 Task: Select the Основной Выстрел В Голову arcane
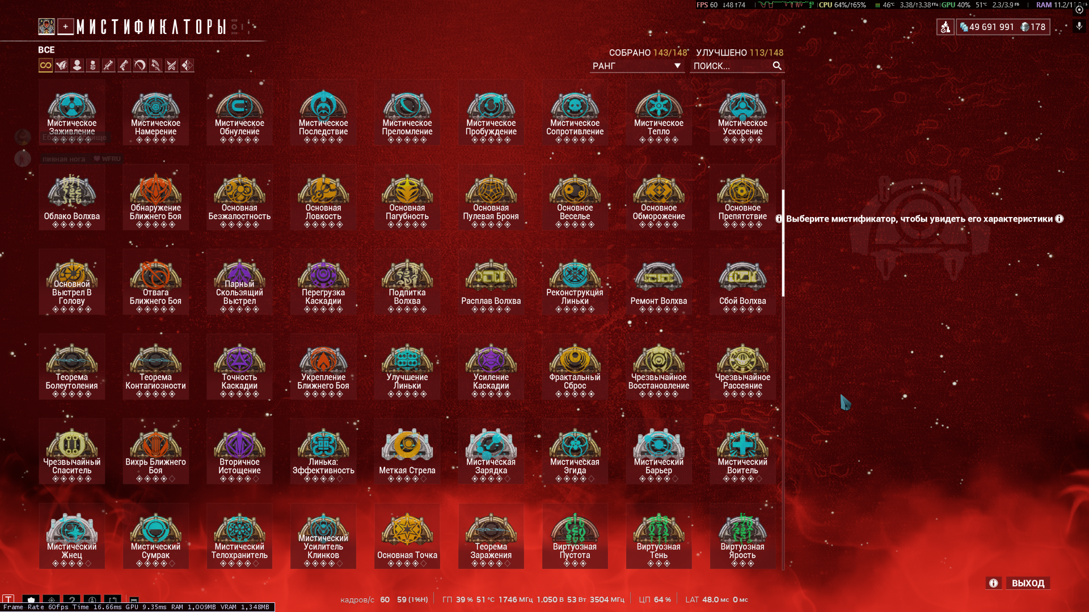[x=72, y=282]
